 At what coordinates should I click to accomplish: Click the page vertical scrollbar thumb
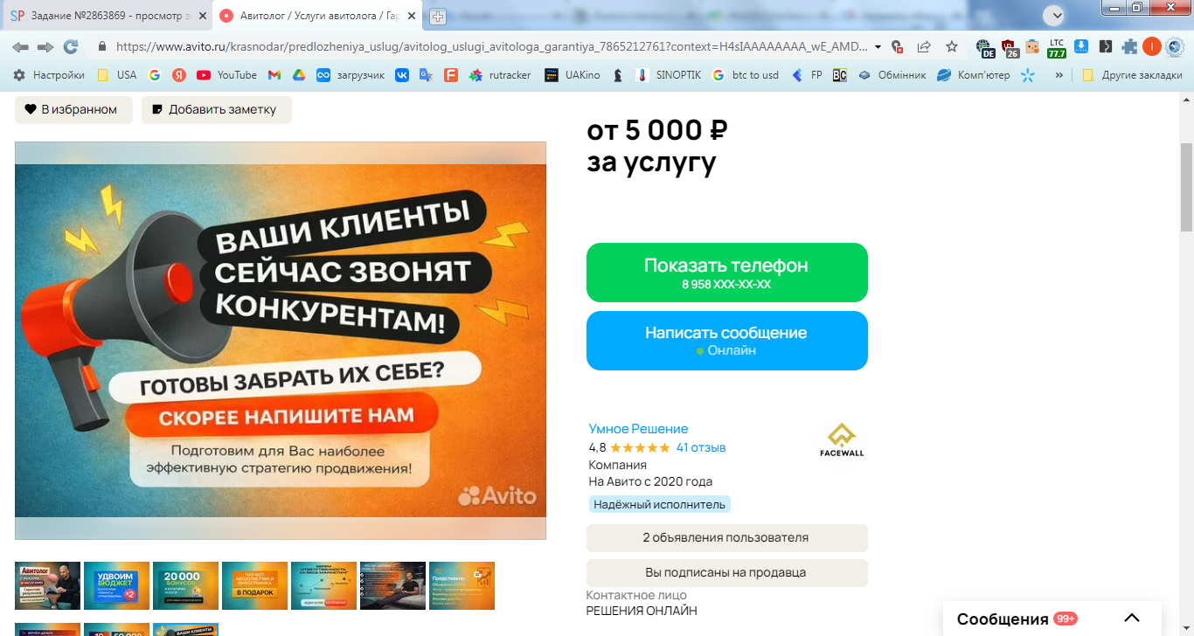pyautogui.click(x=1186, y=187)
